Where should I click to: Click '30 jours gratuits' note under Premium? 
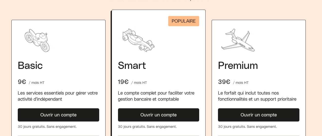coord(247,127)
